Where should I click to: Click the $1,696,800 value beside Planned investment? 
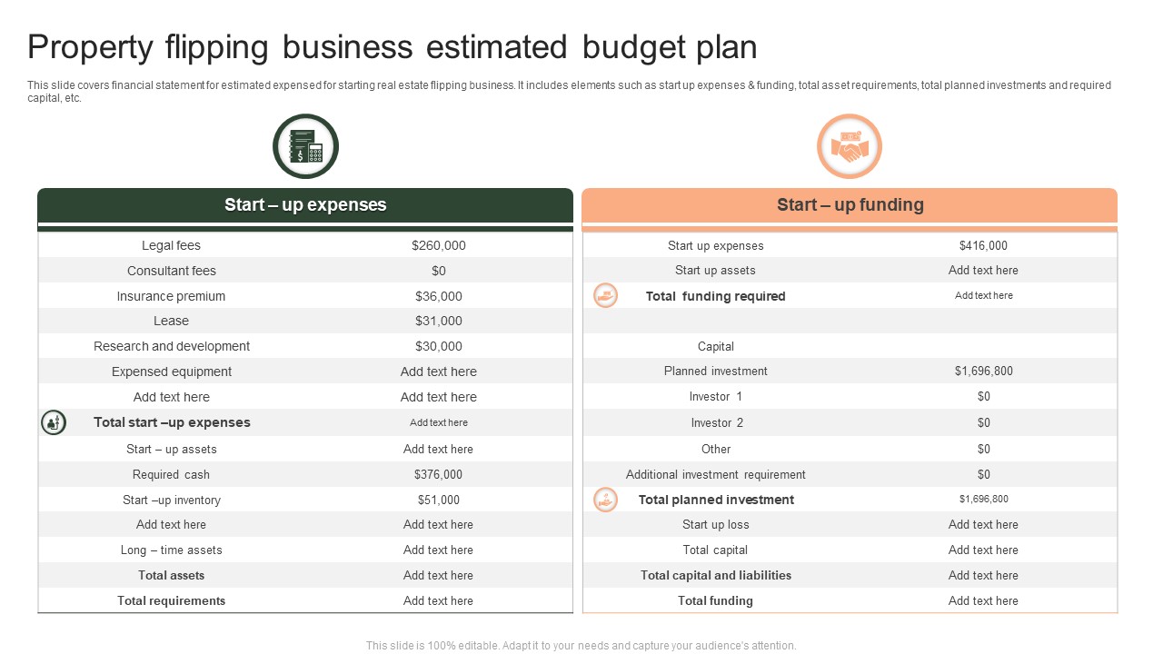(x=983, y=371)
